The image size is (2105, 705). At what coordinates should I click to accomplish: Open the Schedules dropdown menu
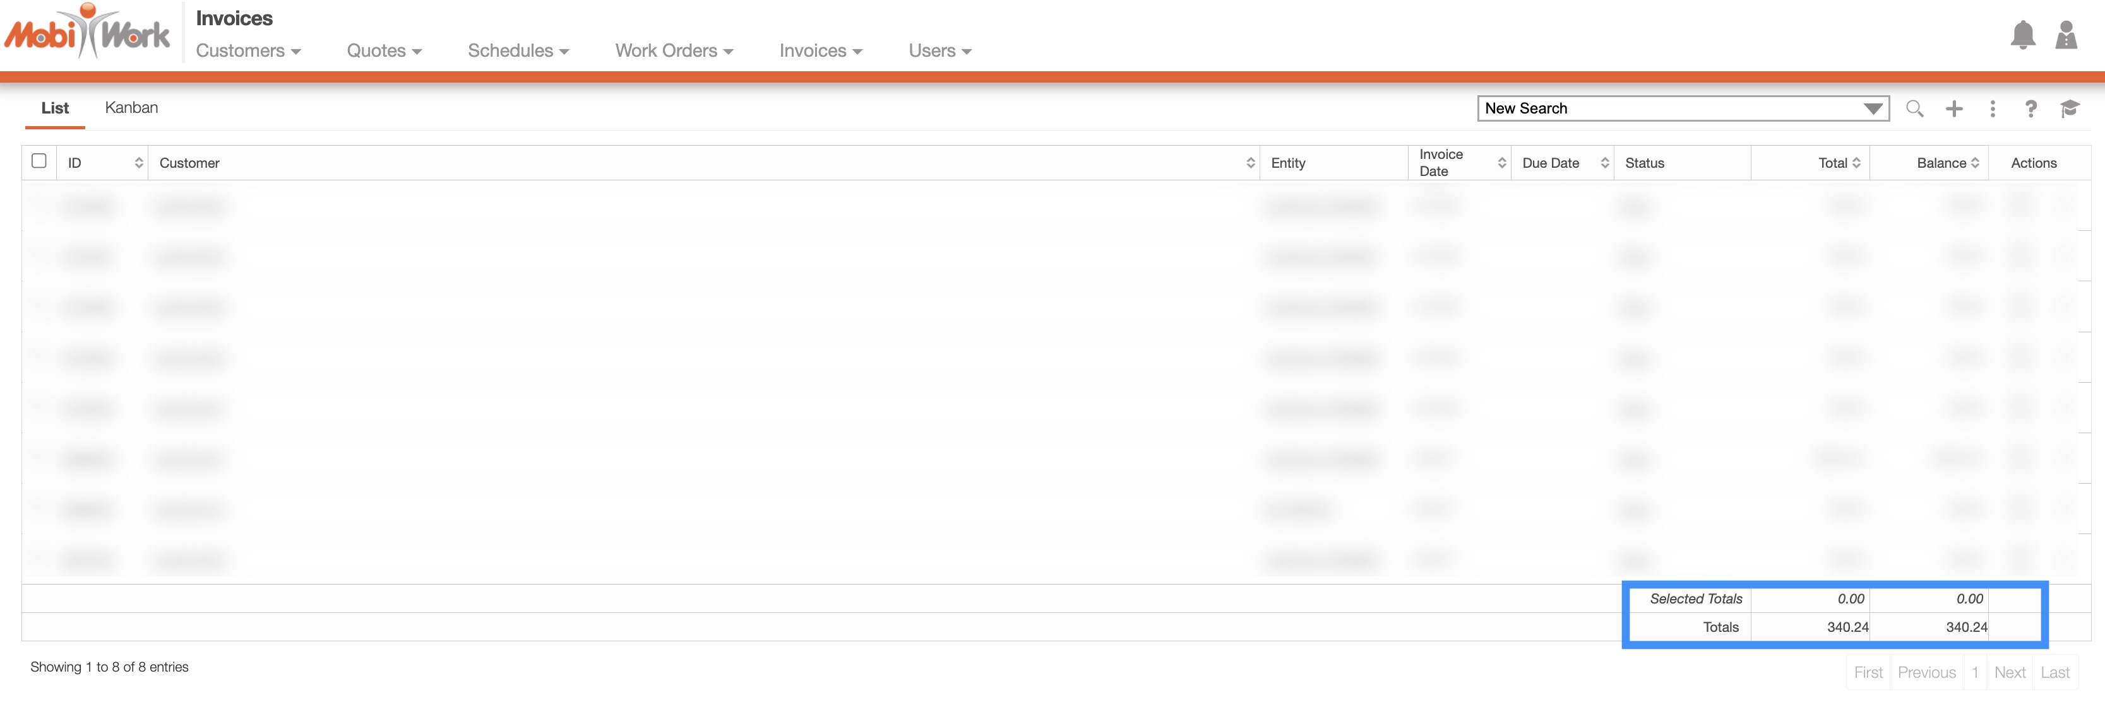(517, 50)
